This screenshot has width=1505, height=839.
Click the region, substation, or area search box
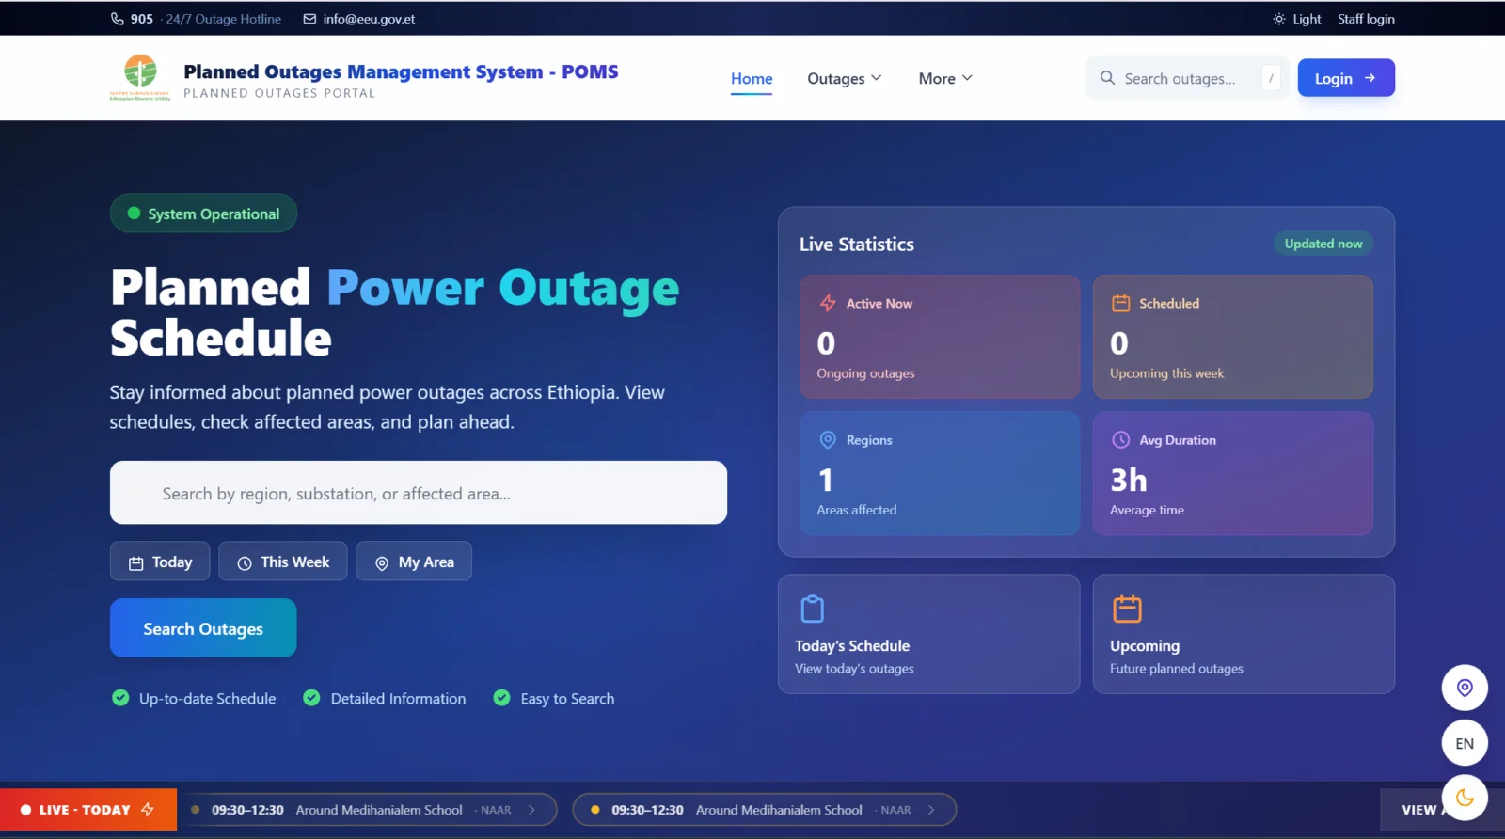coord(419,493)
